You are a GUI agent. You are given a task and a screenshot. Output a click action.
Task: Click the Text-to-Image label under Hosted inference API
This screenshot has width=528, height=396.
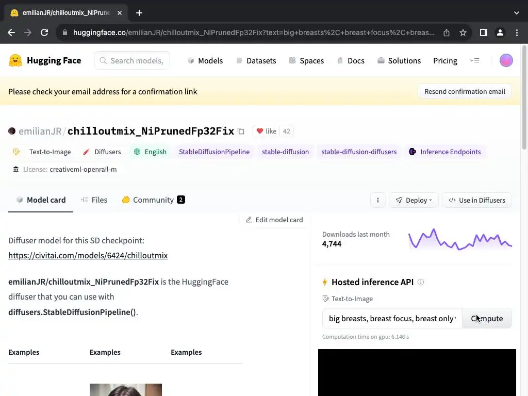[348, 299]
